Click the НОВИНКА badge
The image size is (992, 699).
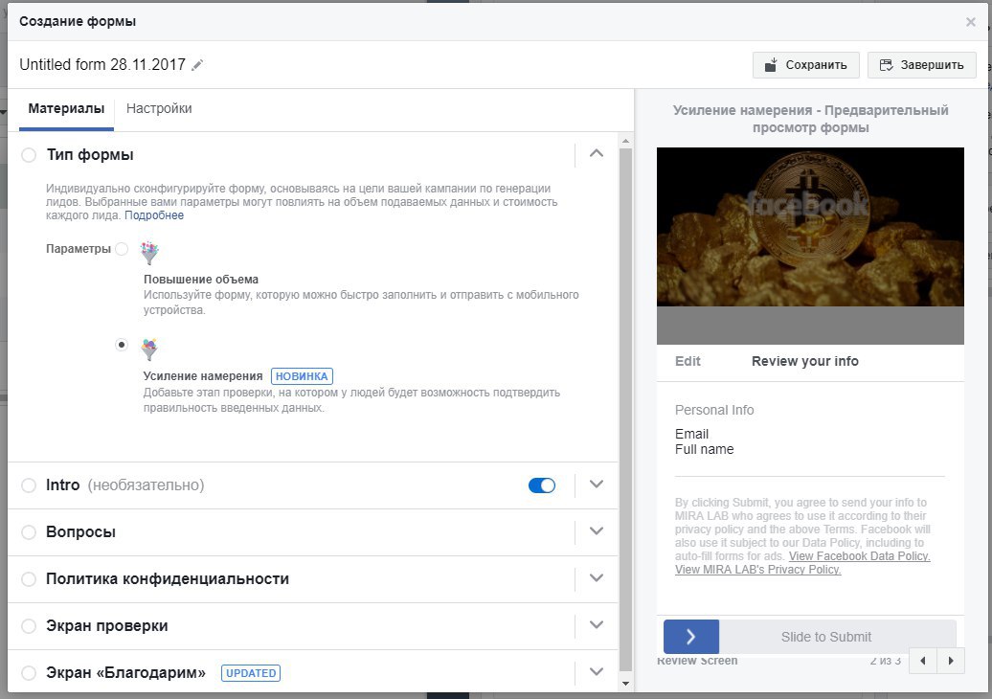302,376
